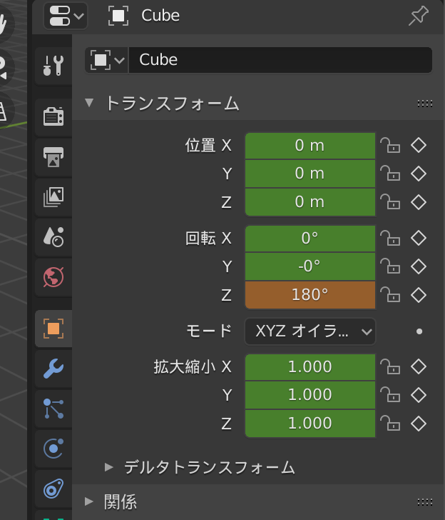The height and width of the screenshot is (520, 445).
Task: Click the 回転 Z 180° value field
Action: (310, 295)
